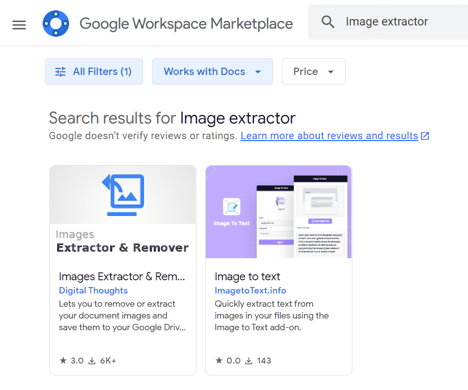The width and height of the screenshot is (468, 390).
Task: Open Digital Thoughts developer link
Action: tap(93, 291)
